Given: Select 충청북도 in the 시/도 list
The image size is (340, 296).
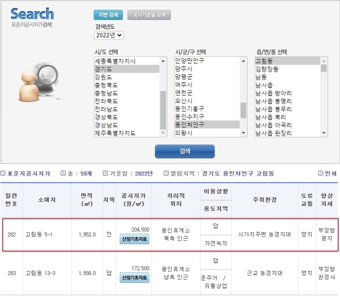Looking at the screenshot, I should (x=127, y=85).
